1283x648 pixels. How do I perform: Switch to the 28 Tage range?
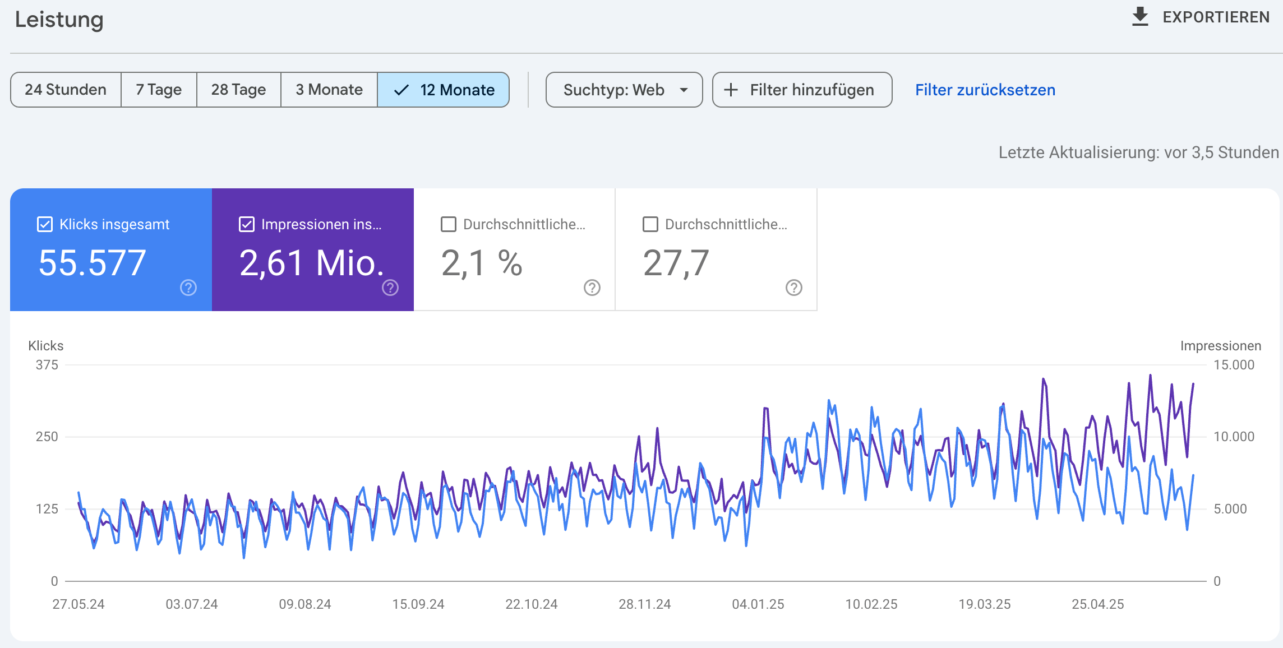[x=238, y=90]
